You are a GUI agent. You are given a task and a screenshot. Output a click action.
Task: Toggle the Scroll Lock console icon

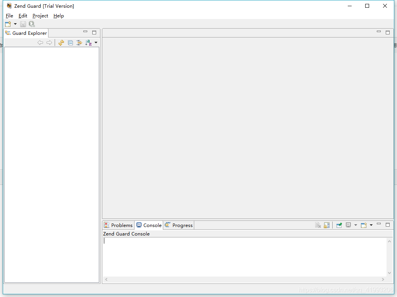point(327,225)
